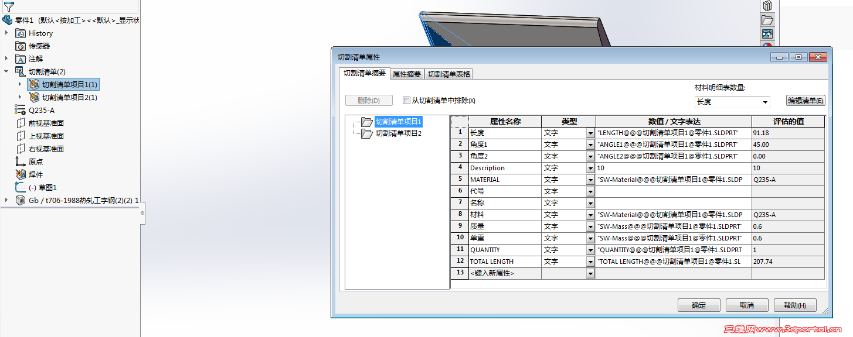853x337 pixels.
Task: Select row number 12 header for TOTAL LENGTH
Action: (x=460, y=262)
